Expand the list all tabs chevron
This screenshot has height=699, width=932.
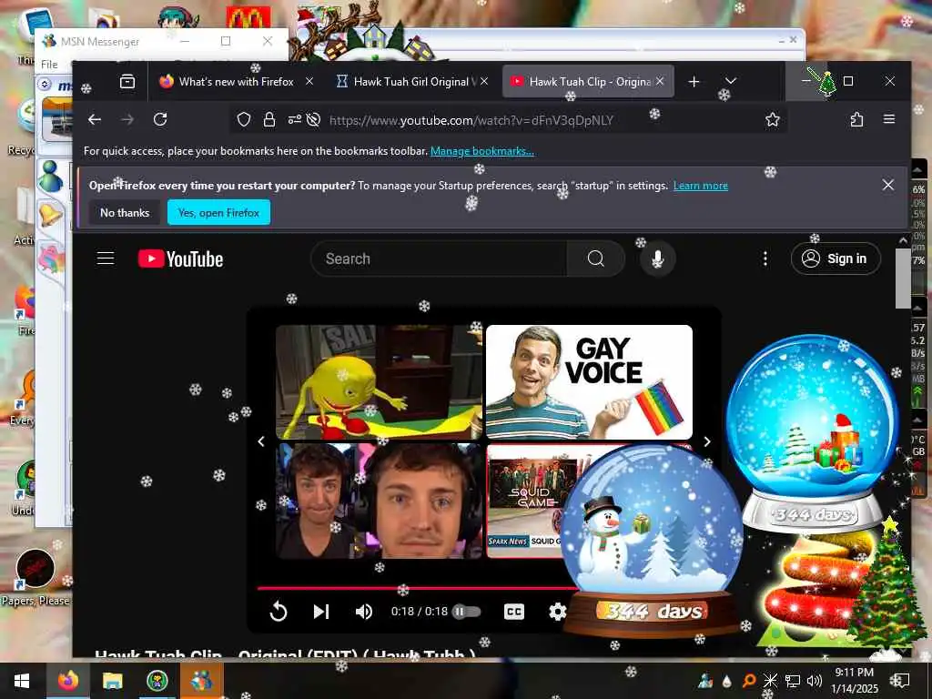[x=731, y=81]
